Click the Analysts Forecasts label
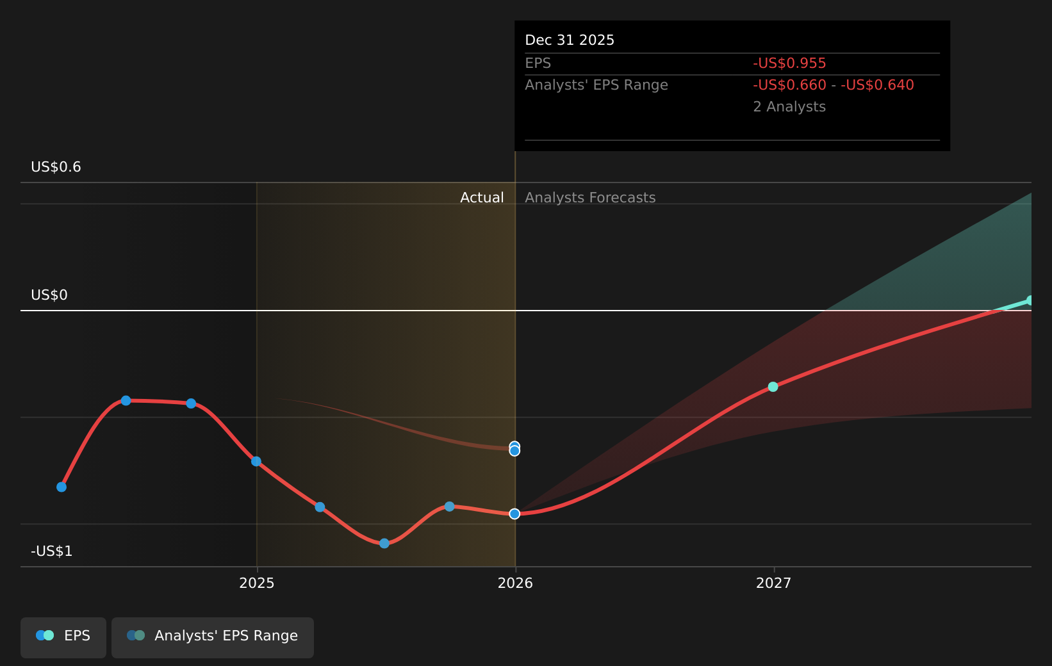This screenshot has width=1052, height=666. tap(590, 198)
